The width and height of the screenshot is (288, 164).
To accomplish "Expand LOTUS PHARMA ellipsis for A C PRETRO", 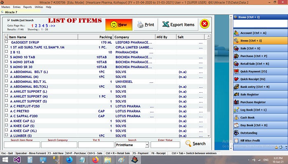I will (152, 112).
